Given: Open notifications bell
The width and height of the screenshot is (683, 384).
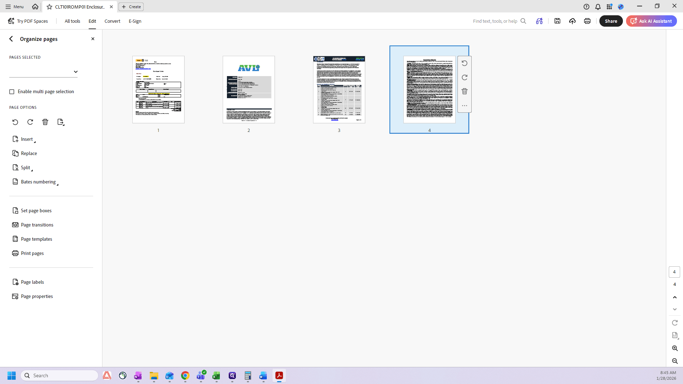Looking at the screenshot, I should pyautogui.click(x=598, y=7).
